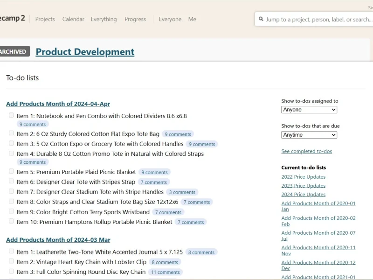Click the To-do lists heading

coord(22,78)
